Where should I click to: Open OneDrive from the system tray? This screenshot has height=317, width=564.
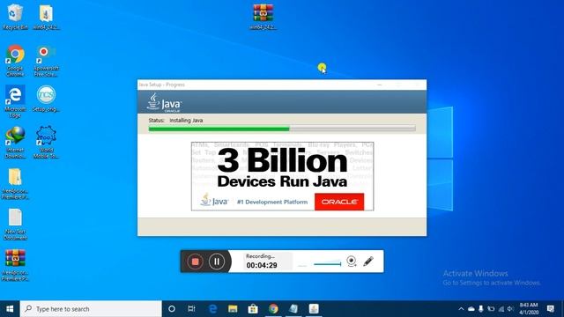(471, 309)
